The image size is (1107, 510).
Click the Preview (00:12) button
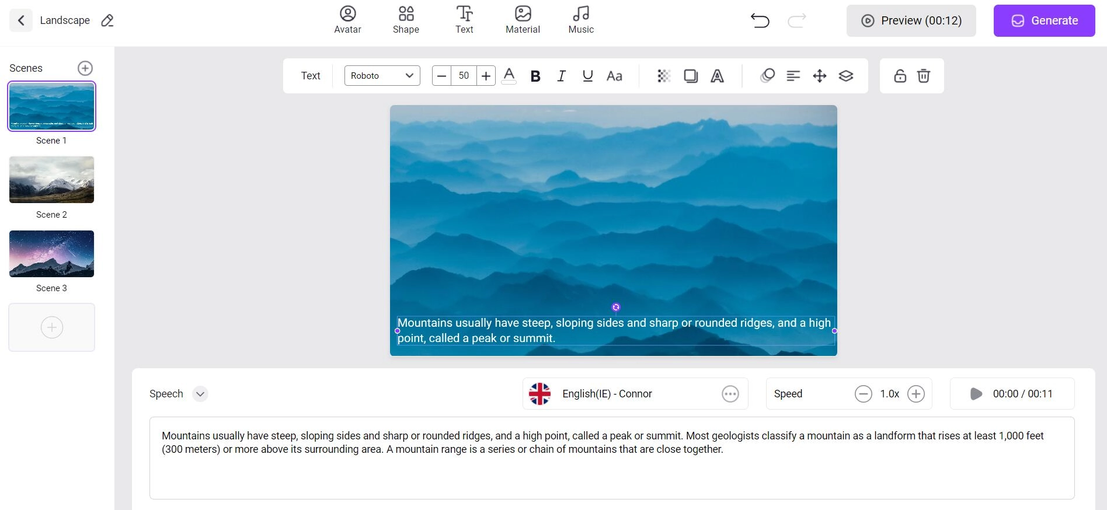click(x=911, y=20)
